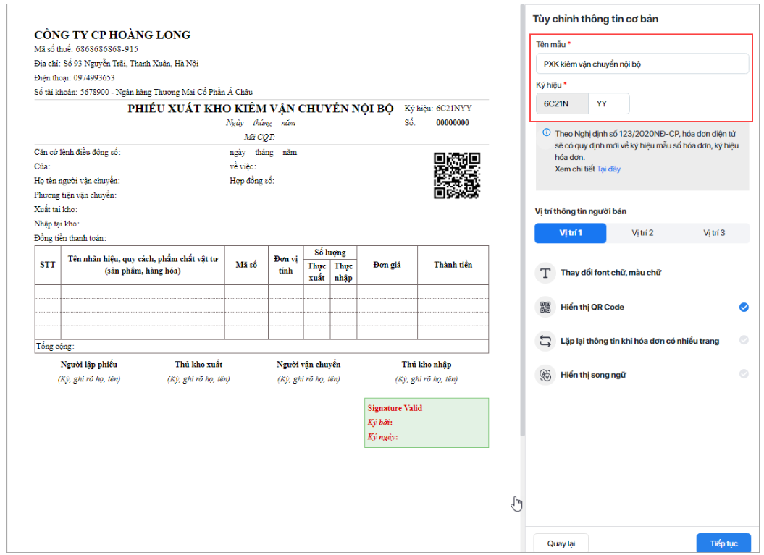Image resolution: width=764 pixels, height=555 pixels.
Task: Click the Signature Valid box on preview
Action: [x=426, y=423]
